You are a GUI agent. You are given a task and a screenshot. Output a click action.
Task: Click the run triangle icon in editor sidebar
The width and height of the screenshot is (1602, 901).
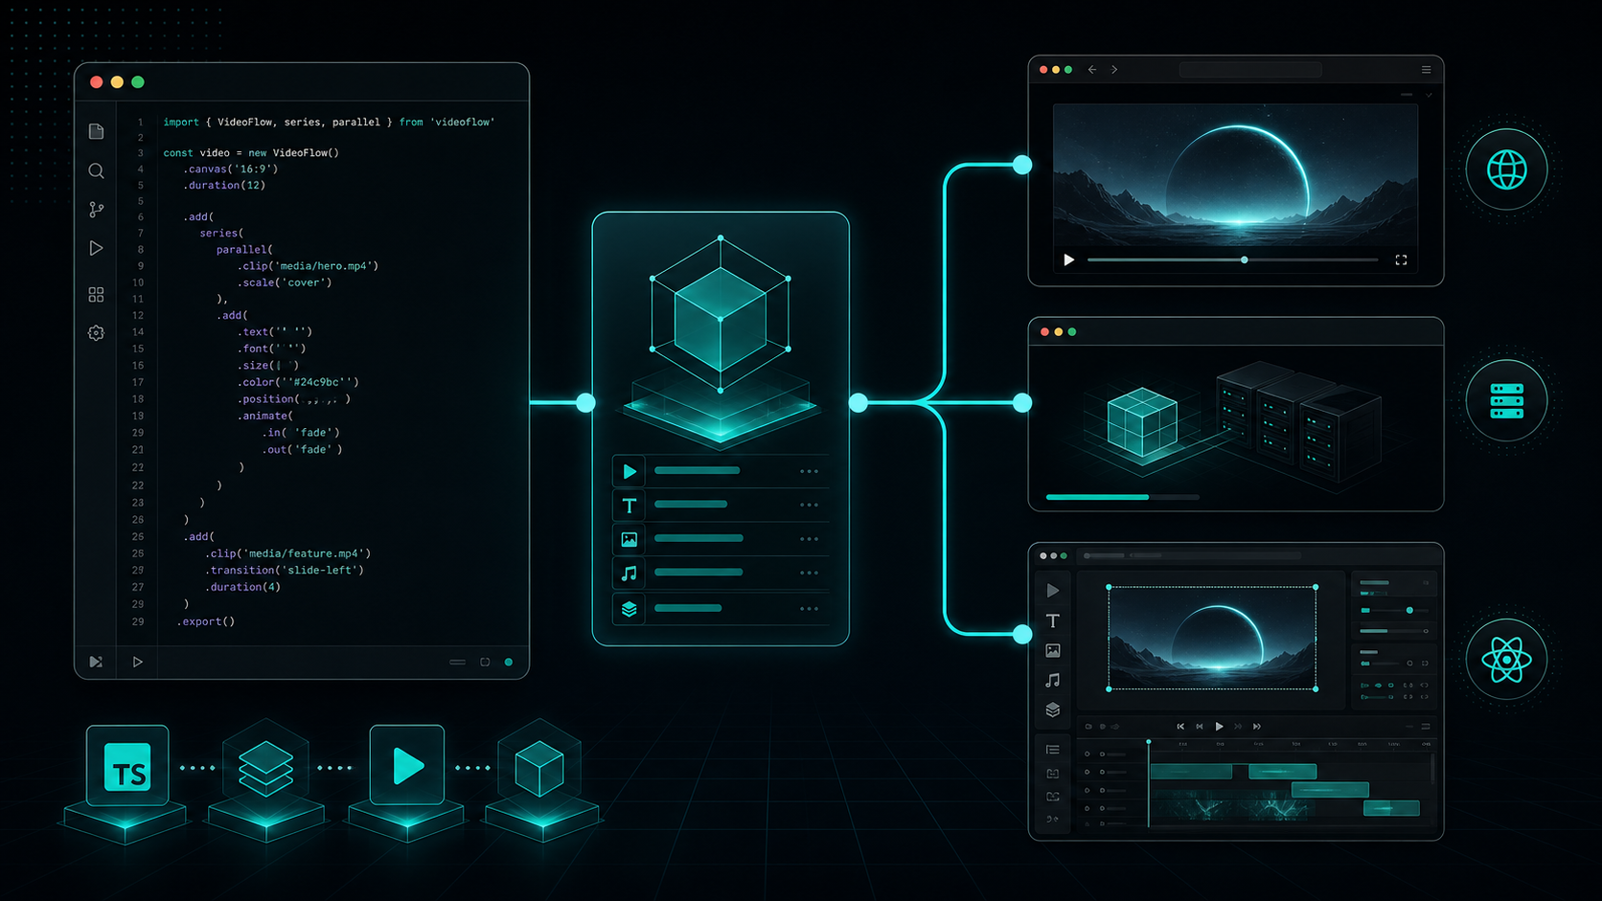pos(96,249)
